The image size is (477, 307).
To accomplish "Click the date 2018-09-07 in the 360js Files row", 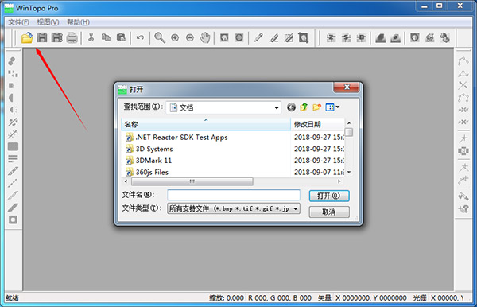I will 319,172.
